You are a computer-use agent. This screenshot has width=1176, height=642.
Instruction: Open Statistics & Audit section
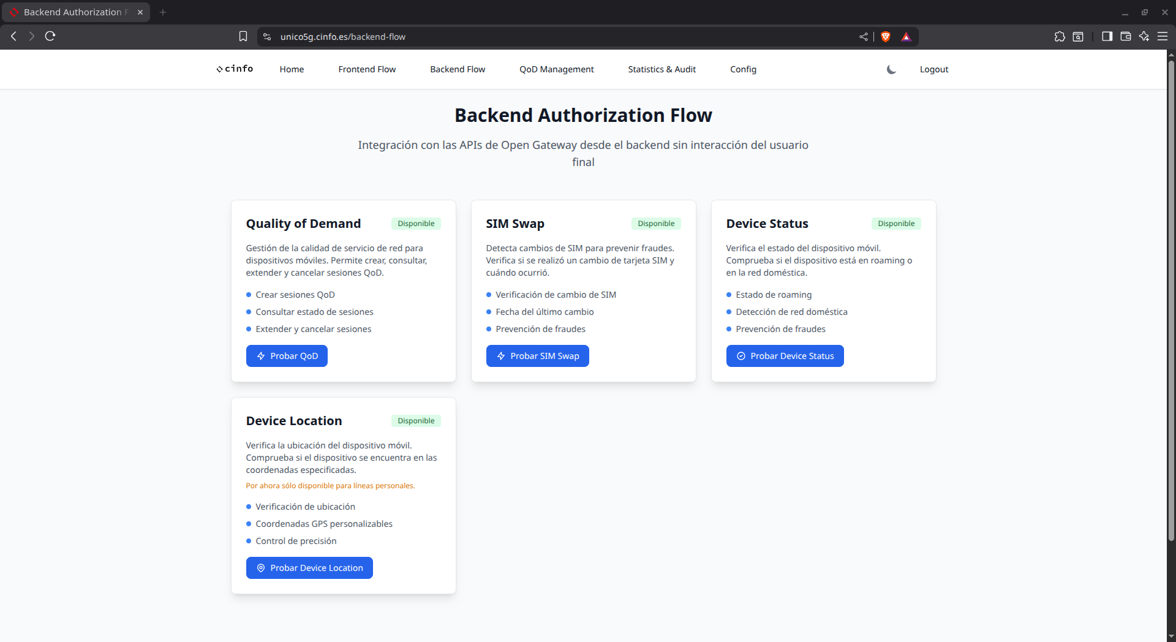point(661,70)
